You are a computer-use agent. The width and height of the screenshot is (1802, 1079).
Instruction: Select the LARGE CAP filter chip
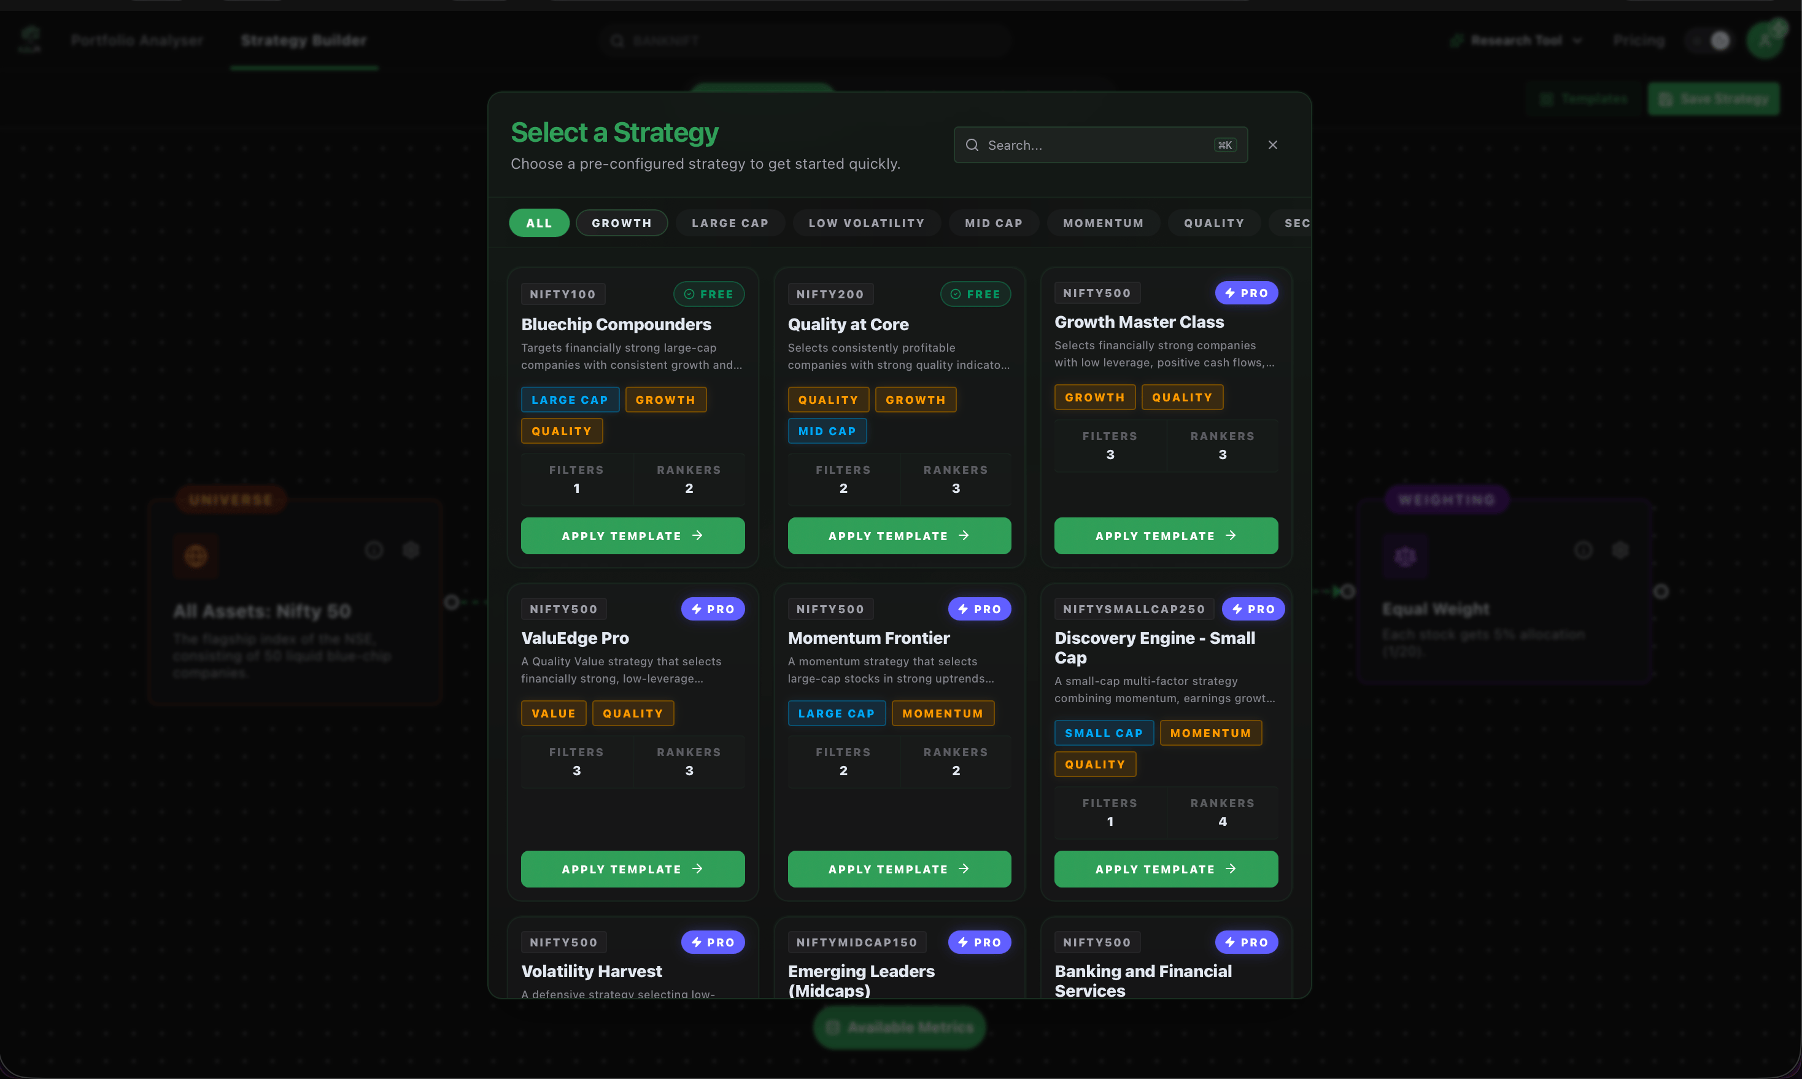(x=730, y=223)
